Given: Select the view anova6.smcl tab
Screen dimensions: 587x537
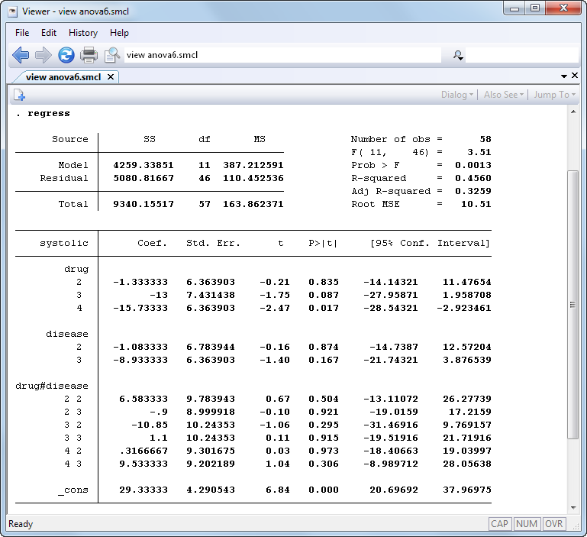Looking at the screenshot, I should [x=63, y=76].
